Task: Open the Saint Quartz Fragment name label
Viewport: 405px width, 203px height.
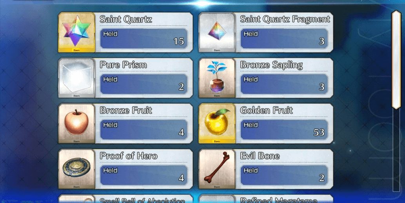Action: tap(285, 19)
